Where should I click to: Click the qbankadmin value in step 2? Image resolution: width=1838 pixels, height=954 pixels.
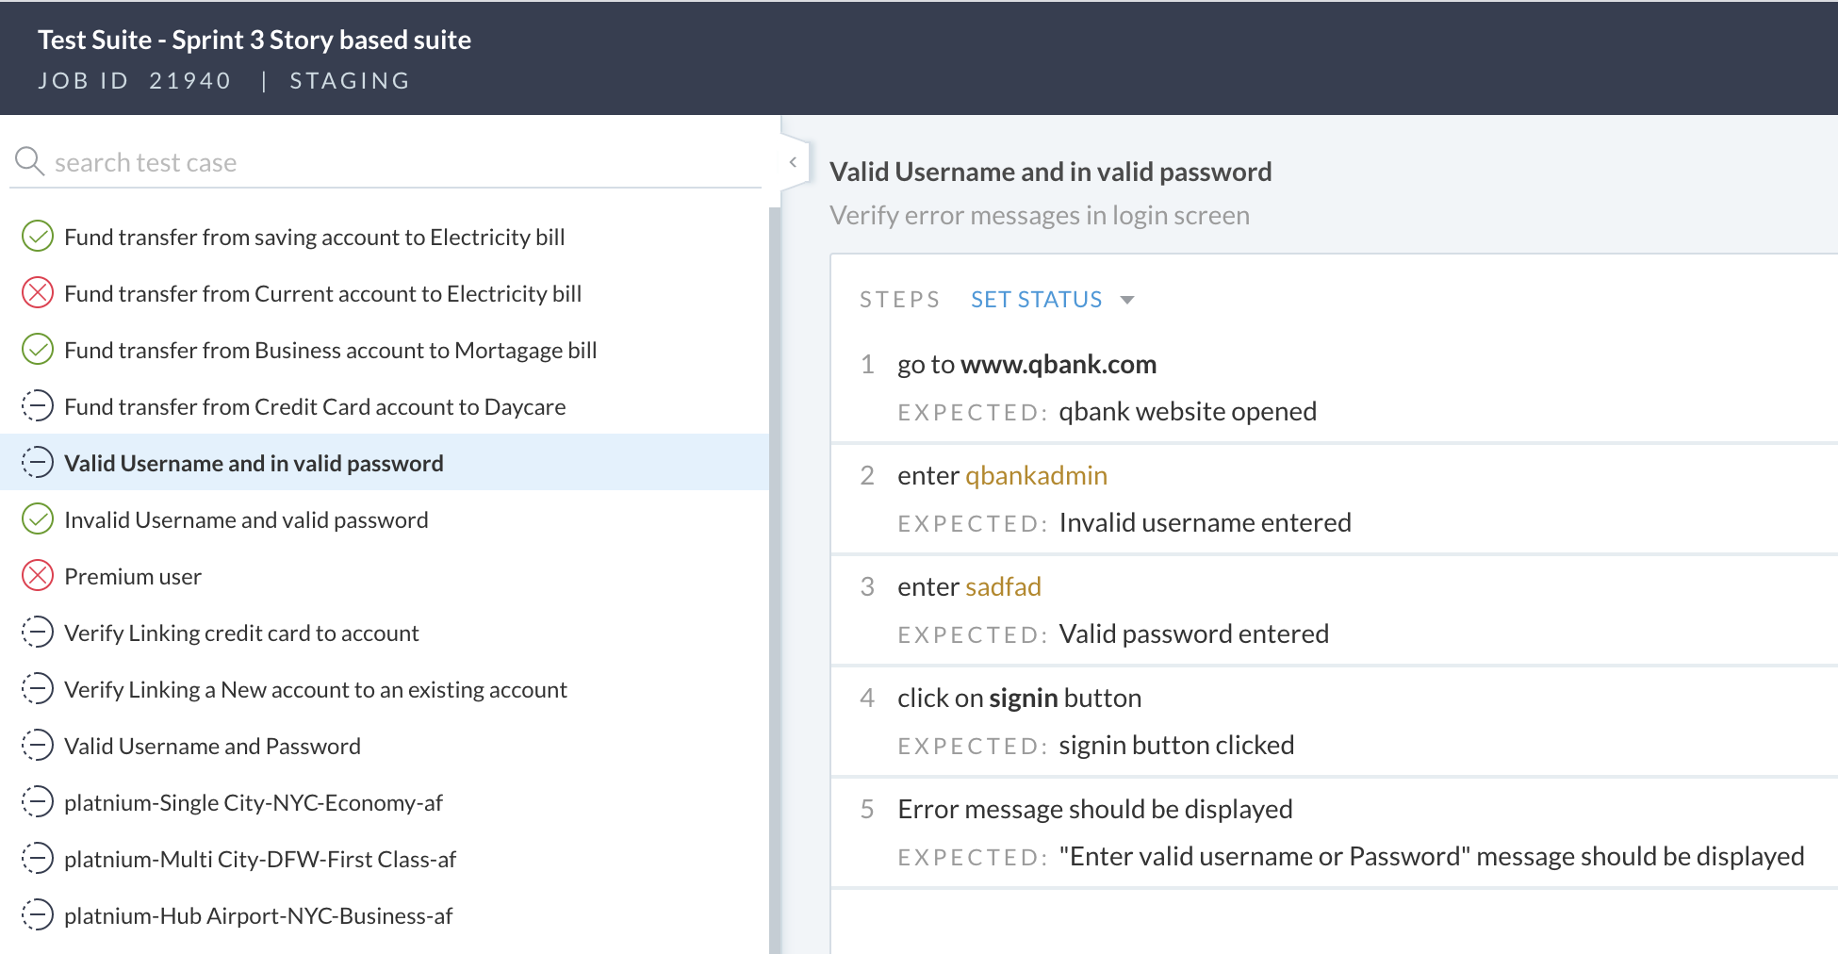point(1036,476)
